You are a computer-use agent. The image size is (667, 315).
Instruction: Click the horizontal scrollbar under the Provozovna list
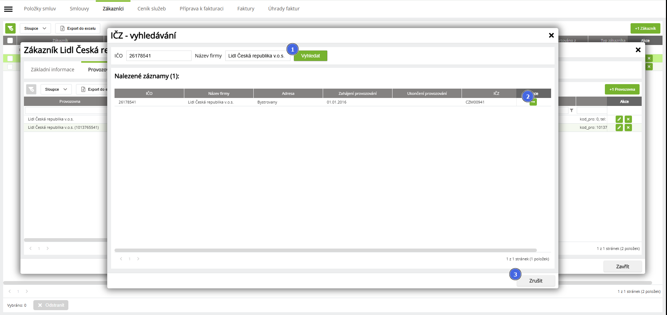pyautogui.click(x=66, y=240)
